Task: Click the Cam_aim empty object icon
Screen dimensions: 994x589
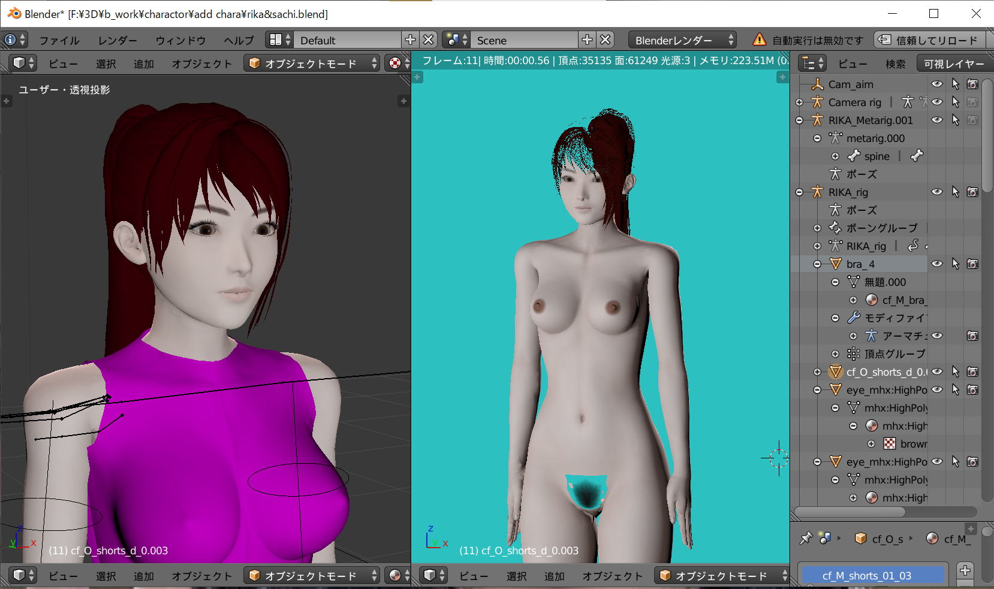Action: coord(817,84)
